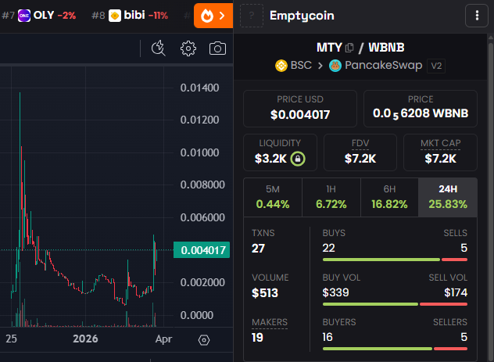Click the buyers versus sellers ratio bar
Viewport: 494px width, 362px height.
[395, 349]
